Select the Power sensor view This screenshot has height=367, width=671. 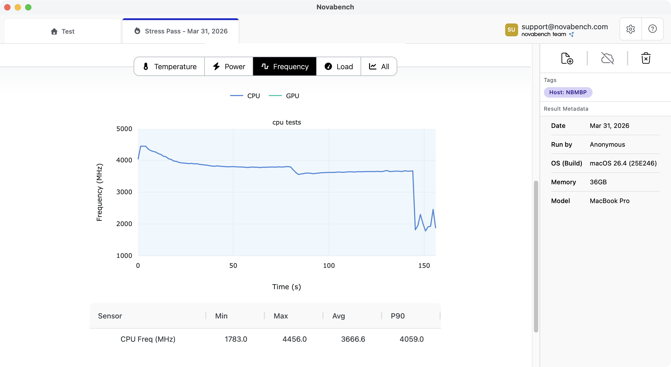point(228,66)
